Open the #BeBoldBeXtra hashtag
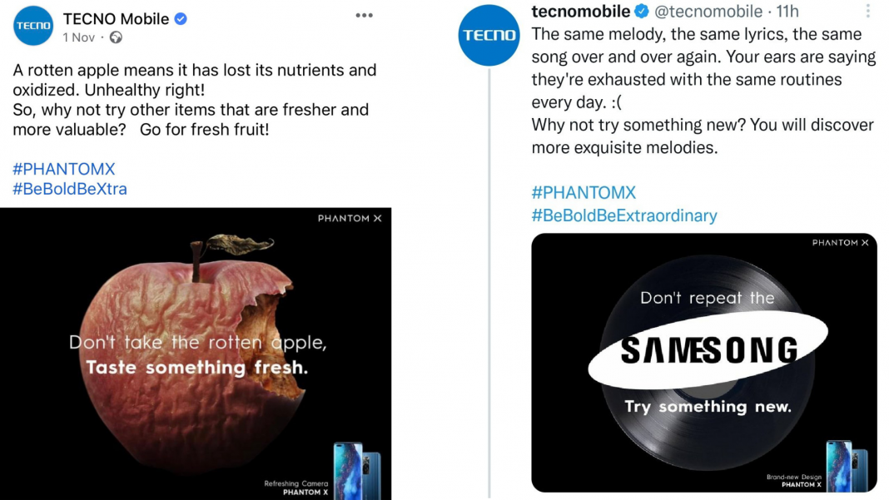The image size is (889, 500). coord(70,189)
